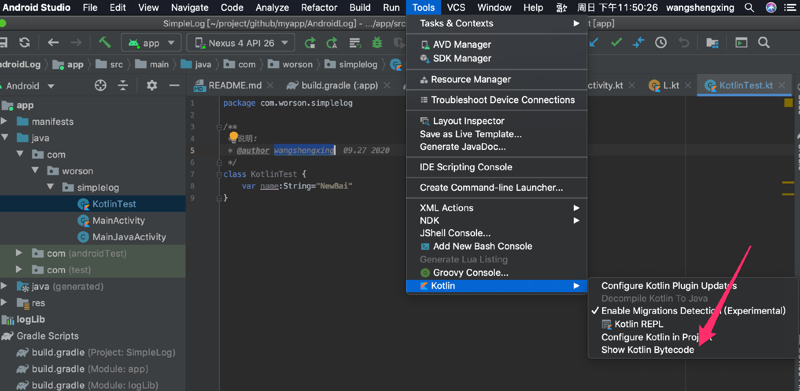Select Show Kotlin Bytecode
Screen dimensions: 800x391
pos(647,350)
